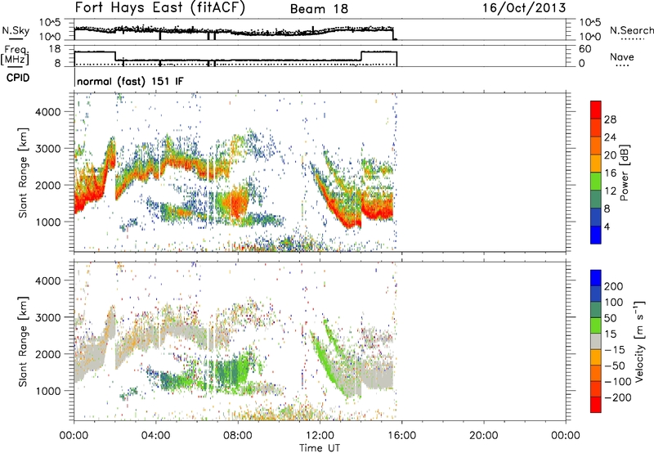
Task: Click the '60' Nave axis tick
Action: (x=585, y=49)
